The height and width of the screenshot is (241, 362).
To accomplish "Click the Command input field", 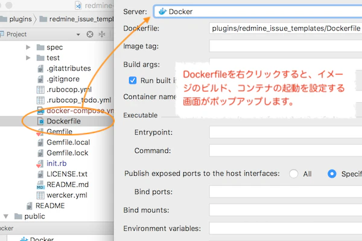I will click(285, 150).
